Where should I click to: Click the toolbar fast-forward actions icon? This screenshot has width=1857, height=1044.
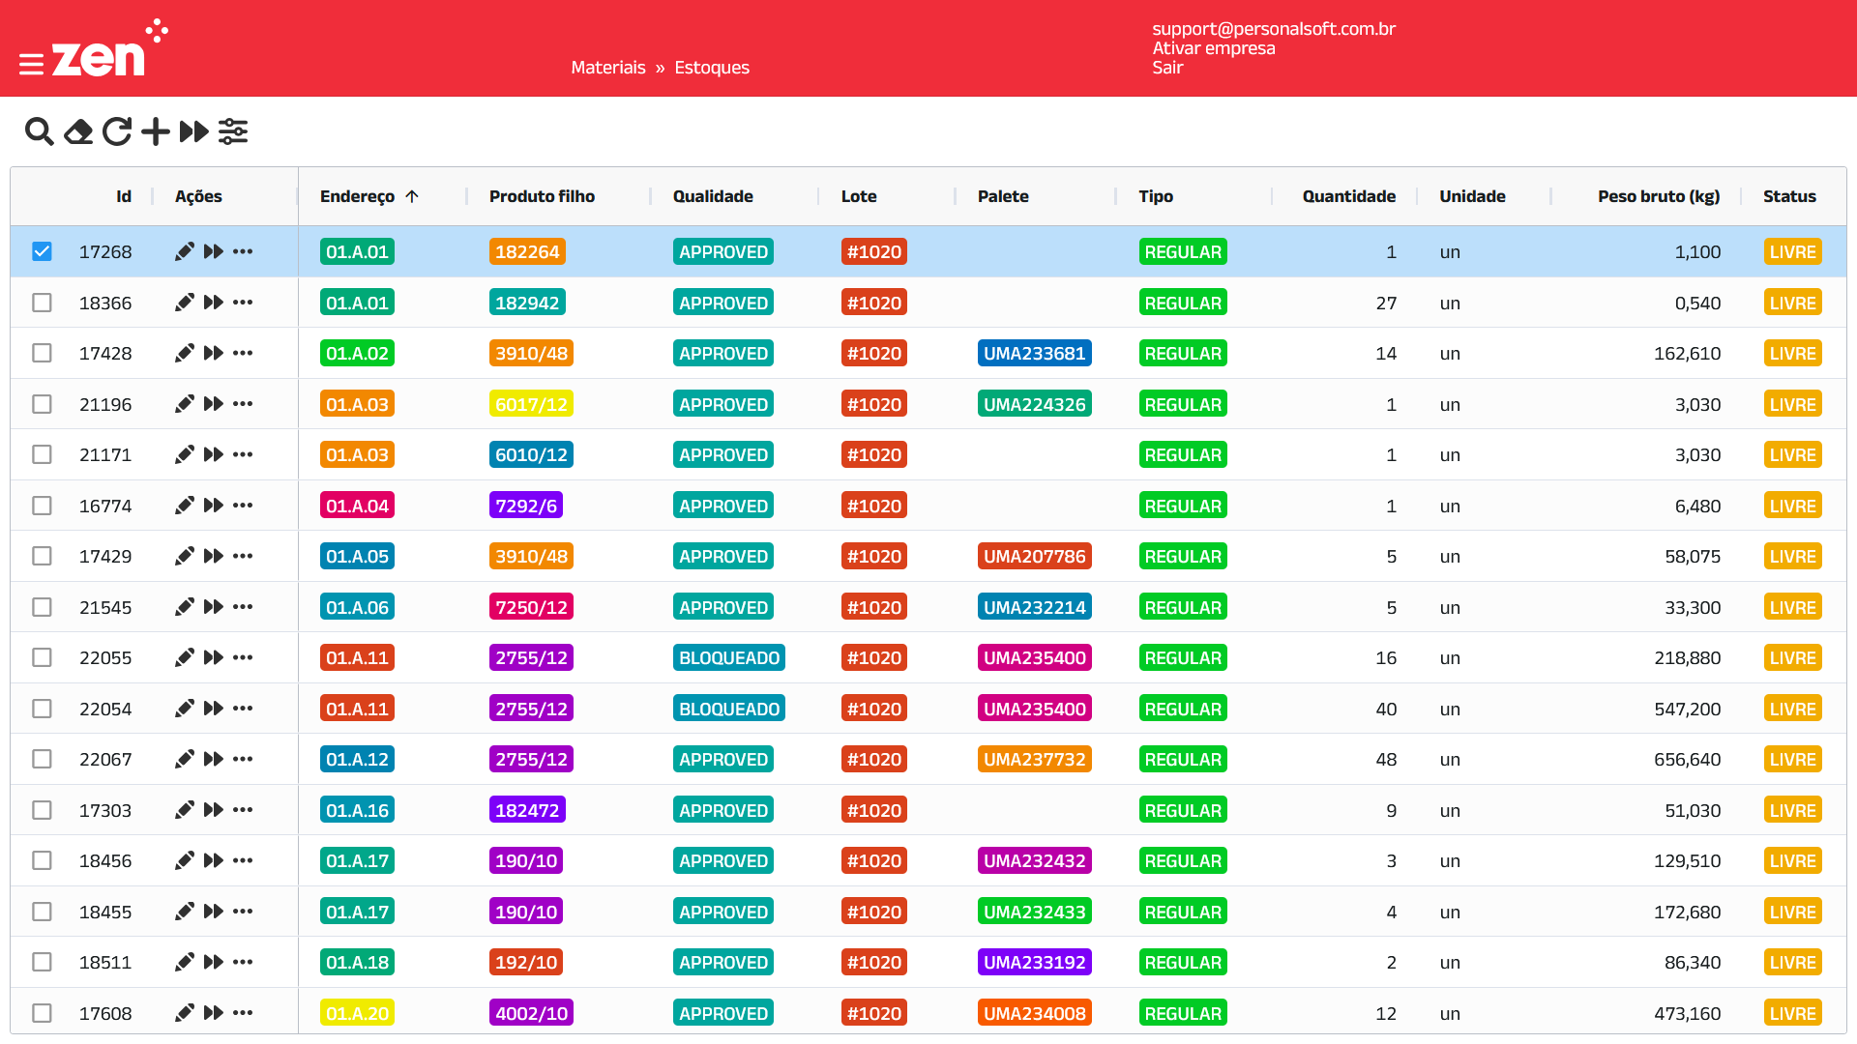(193, 131)
